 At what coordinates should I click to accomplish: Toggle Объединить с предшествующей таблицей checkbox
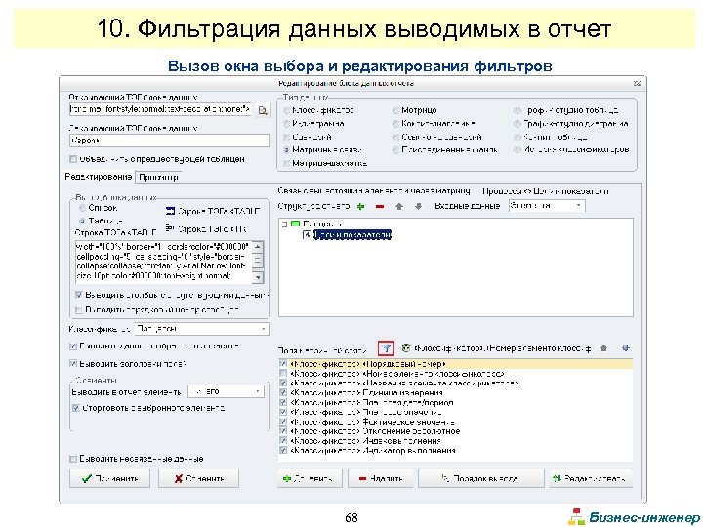(x=73, y=159)
